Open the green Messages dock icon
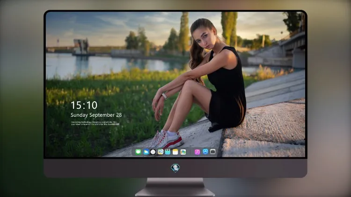351x197 pixels. click(x=138, y=152)
